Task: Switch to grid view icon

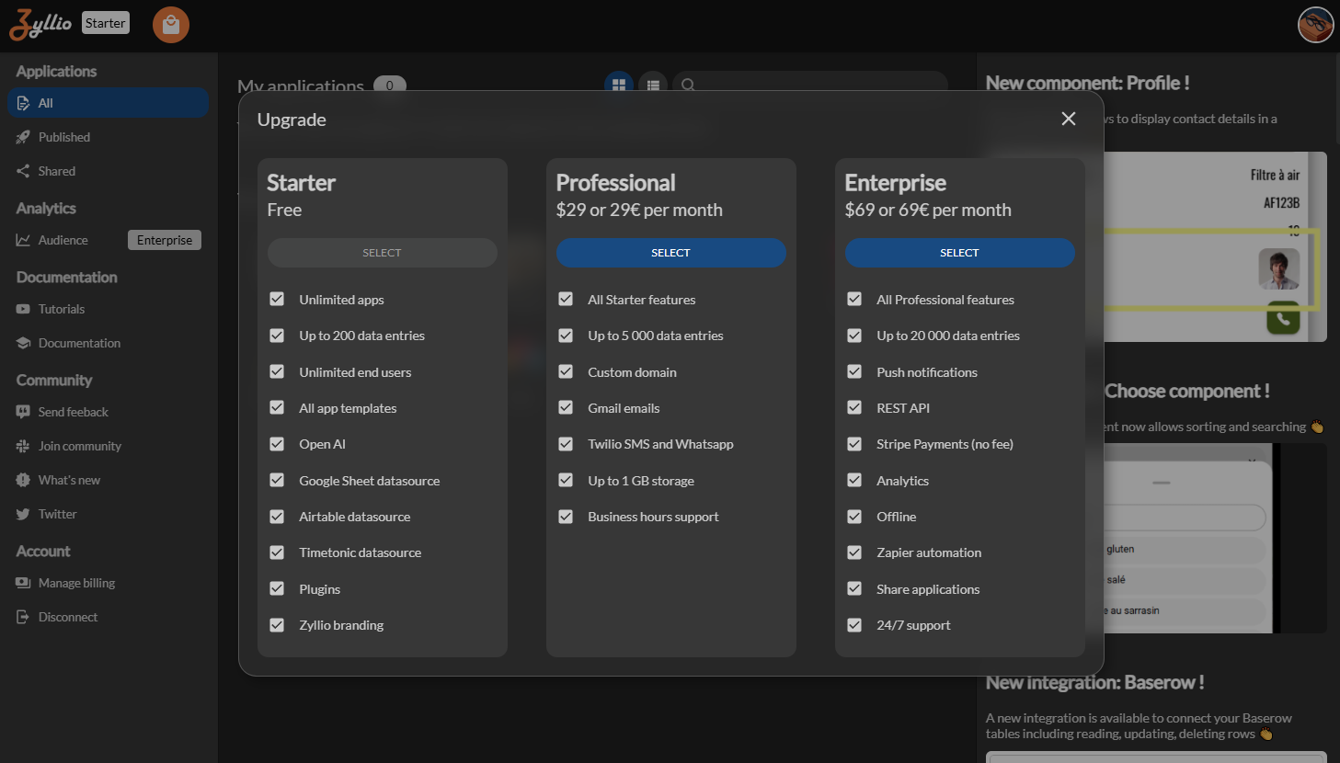Action: pos(619,85)
